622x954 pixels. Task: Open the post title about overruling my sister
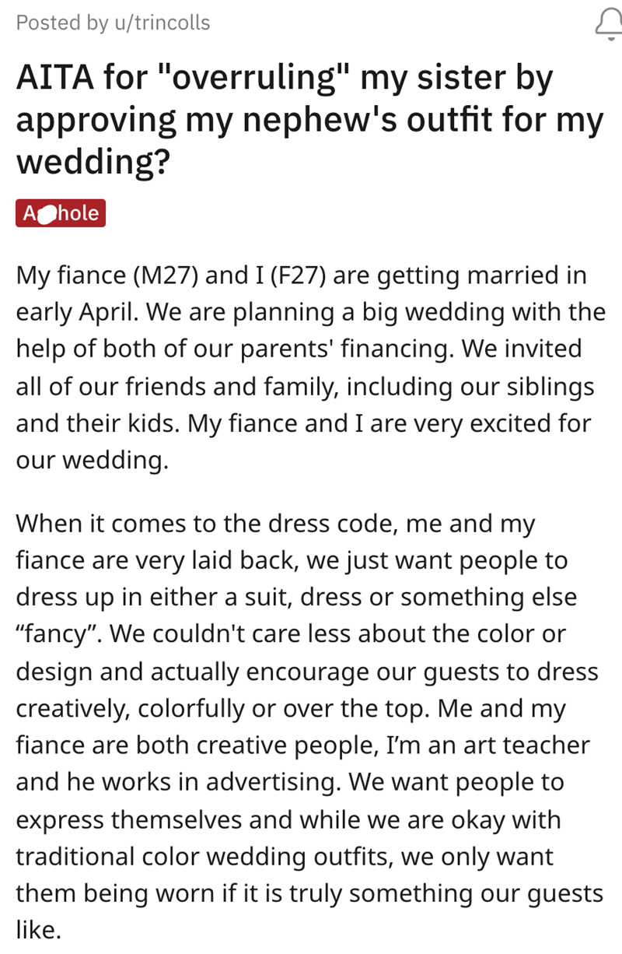(309, 120)
